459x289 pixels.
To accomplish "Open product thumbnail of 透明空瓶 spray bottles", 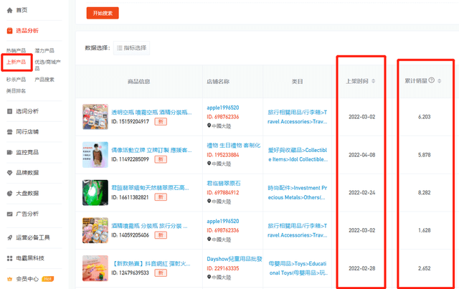I will click(95, 117).
